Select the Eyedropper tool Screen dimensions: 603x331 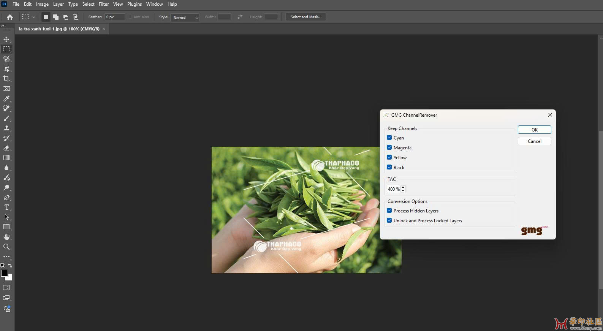(x=6, y=98)
